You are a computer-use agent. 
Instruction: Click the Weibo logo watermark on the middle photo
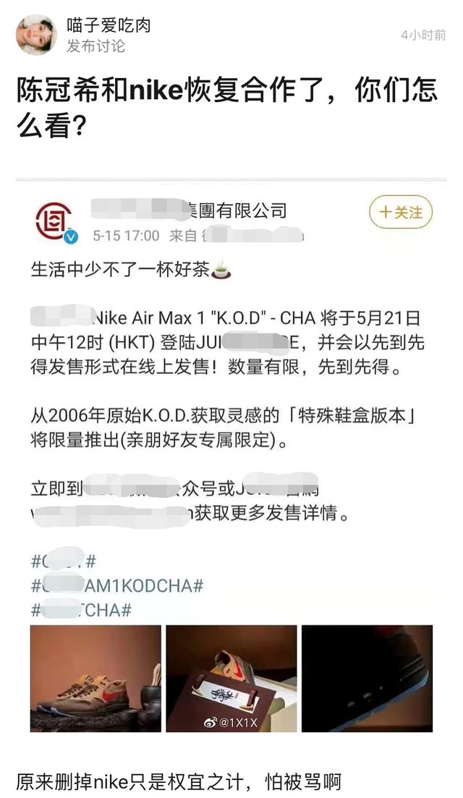(211, 722)
